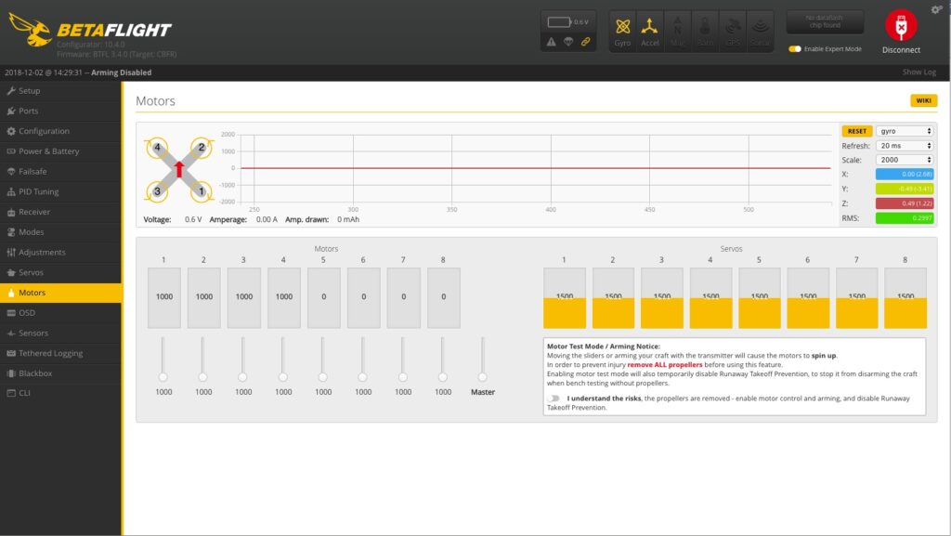The width and height of the screenshot is (951, 536).
Task: Expand the Refresh rate 20 ms dropdown
Action: pyautogui.click(x=904, y=146)
